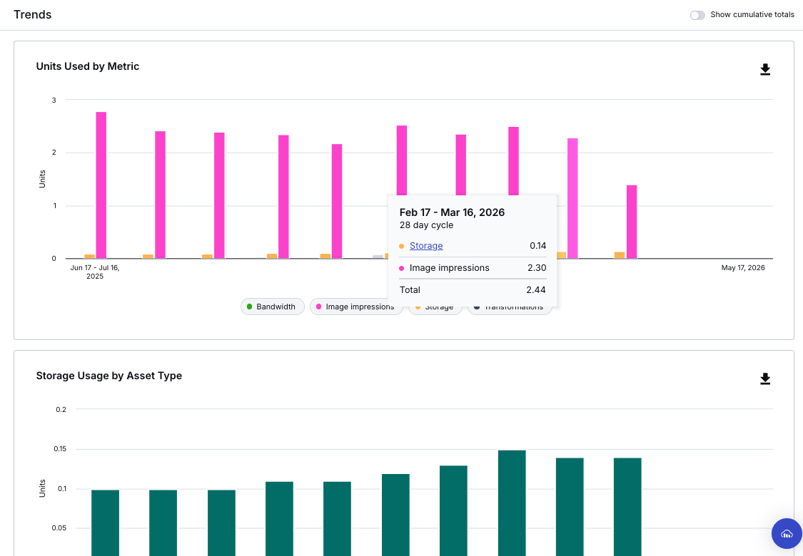Download the Storage Usage by Asset Type chart
This screenshot has height=556, width=803.
(765, 379)
